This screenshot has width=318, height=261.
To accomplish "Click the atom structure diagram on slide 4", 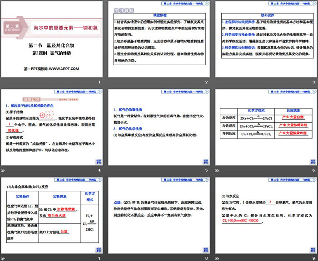I will (47, 115).
